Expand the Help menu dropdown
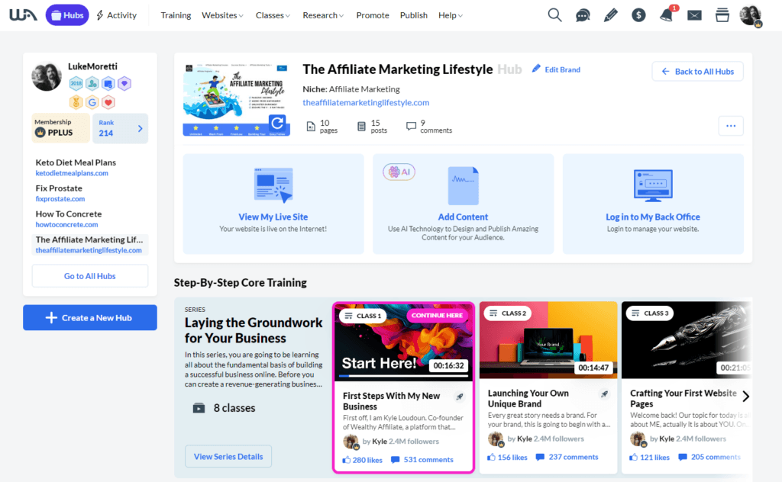 pos(451,15)
